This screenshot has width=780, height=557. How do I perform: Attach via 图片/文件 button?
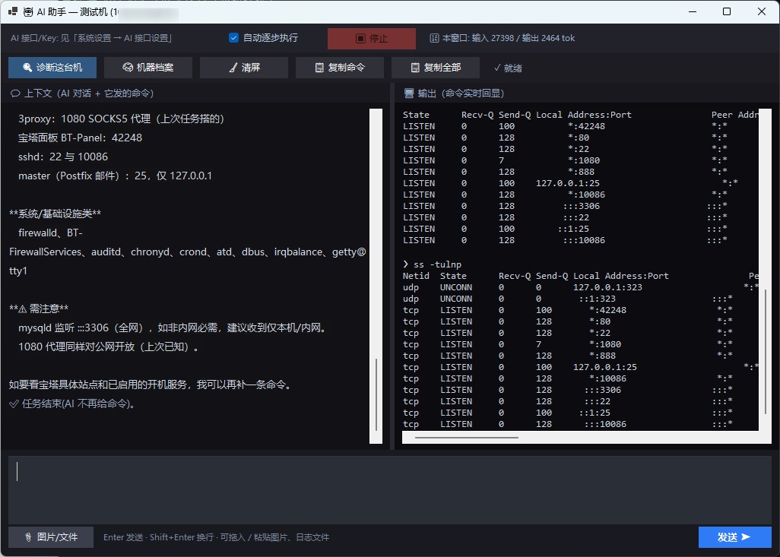51,537
